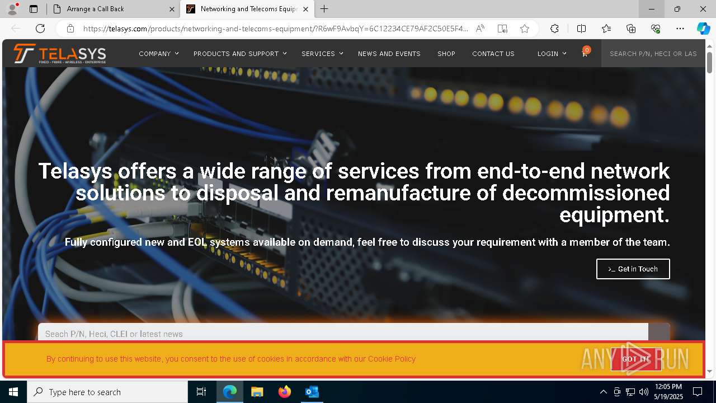Open the Collections icon
The image size is (716, 403).
click(631, 29)
